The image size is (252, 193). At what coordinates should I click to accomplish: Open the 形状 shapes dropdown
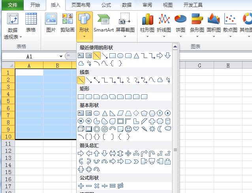pyautogui.click(x=85, y=27)
